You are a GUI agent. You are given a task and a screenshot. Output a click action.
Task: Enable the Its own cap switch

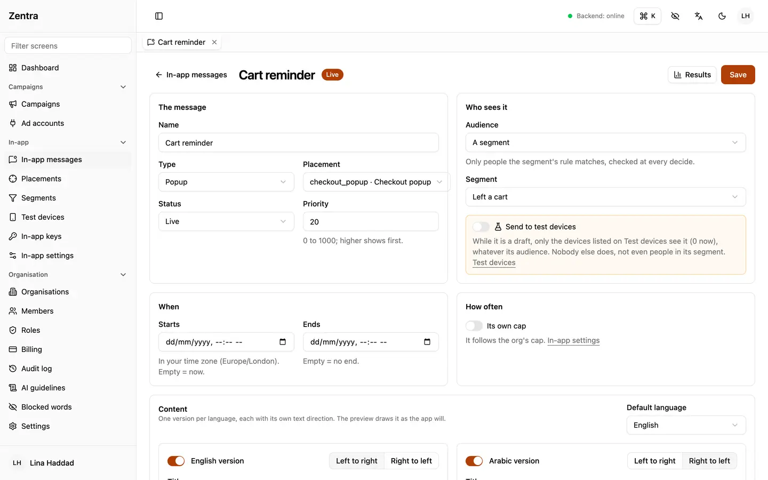(474, 326)
